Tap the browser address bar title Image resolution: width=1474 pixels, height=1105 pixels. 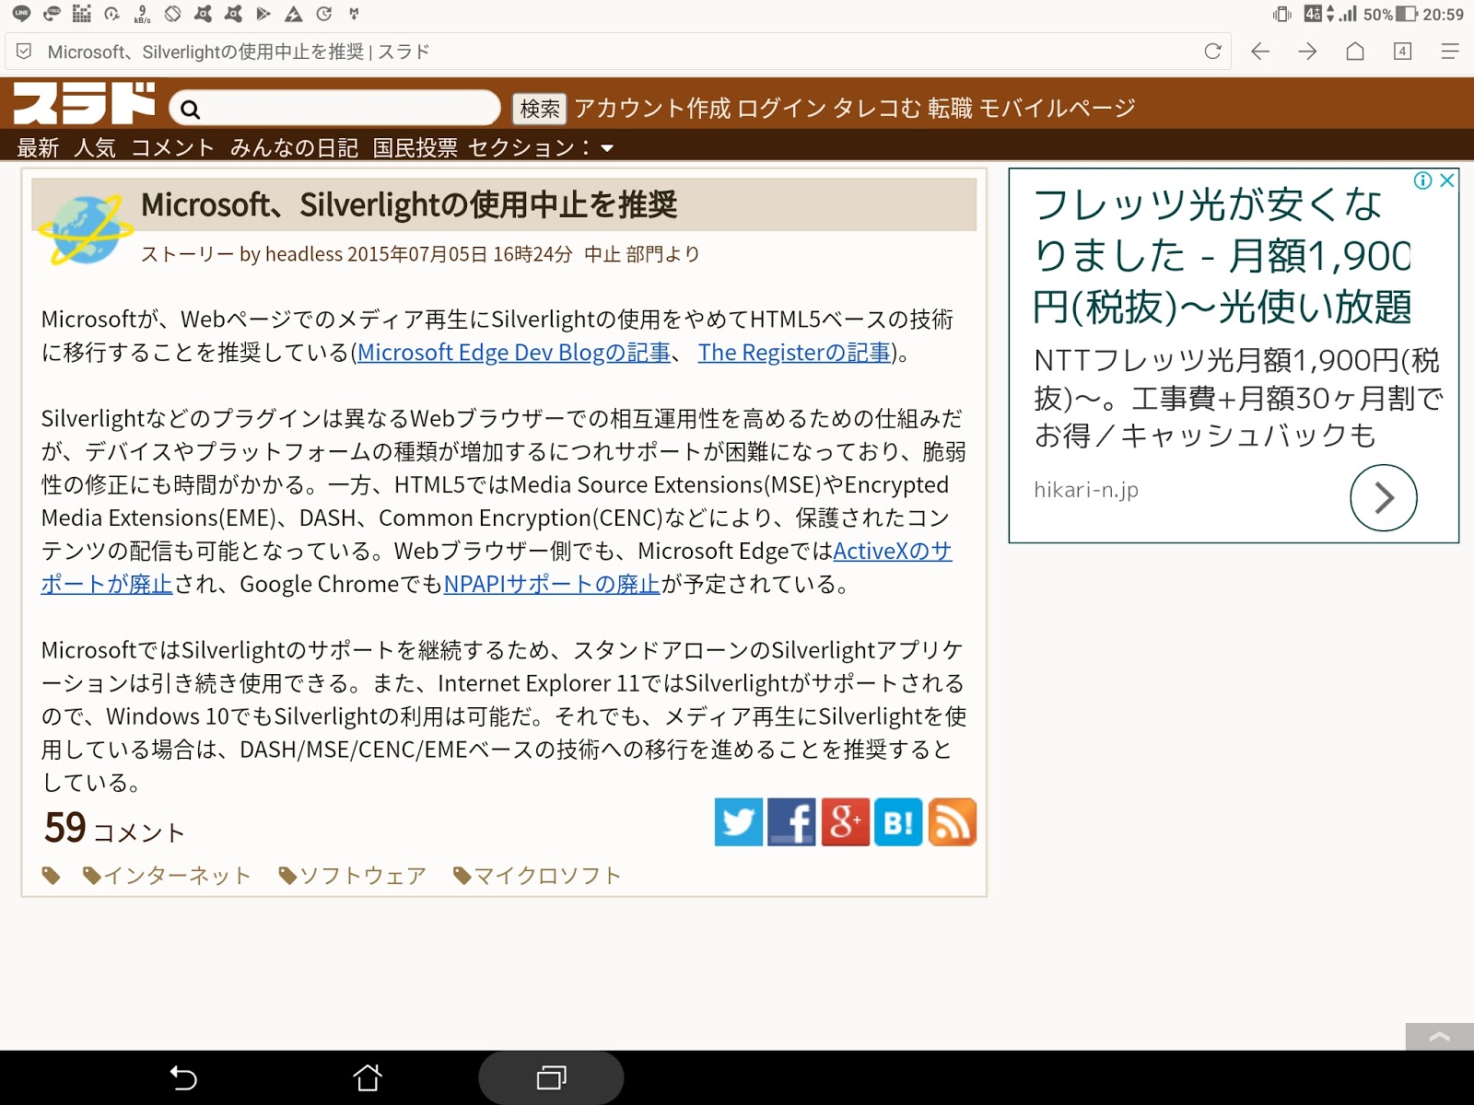(239, 52)
